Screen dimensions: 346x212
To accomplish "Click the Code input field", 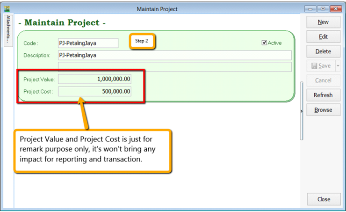I will pyautogui.click(x=88, y=43).
